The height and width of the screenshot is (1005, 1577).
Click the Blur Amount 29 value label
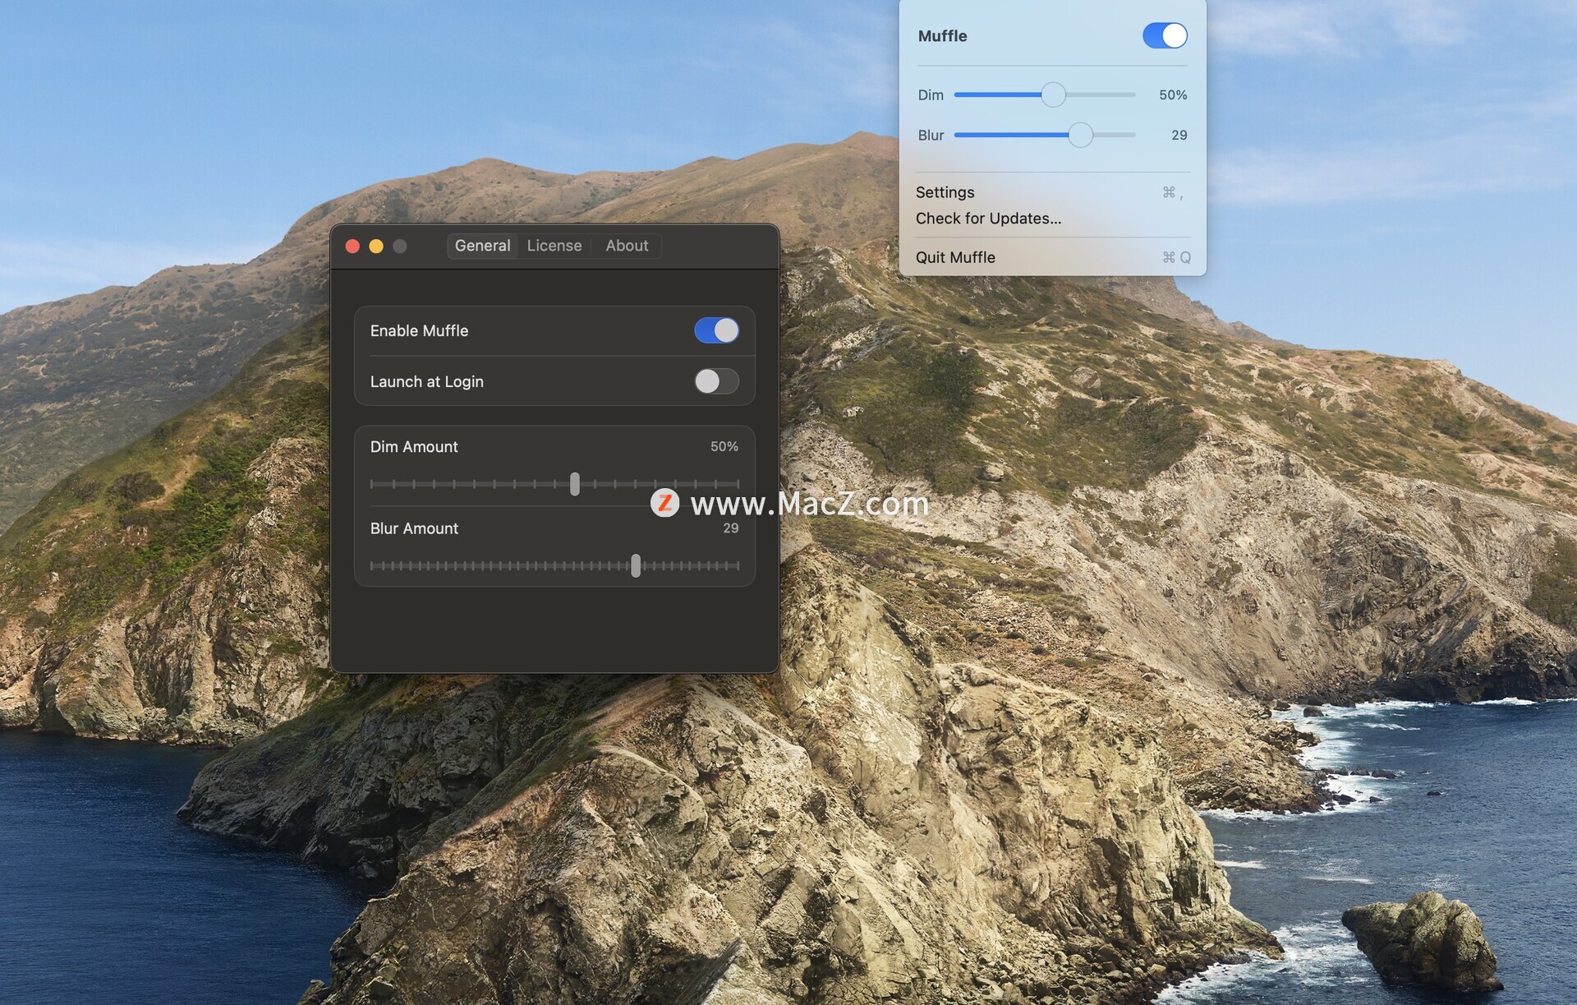tap(730, 528)
